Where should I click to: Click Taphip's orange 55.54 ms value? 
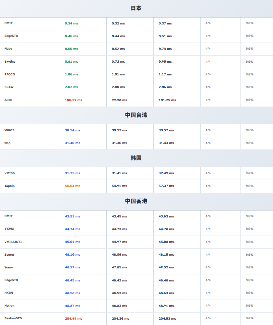[x=72, y=186]
